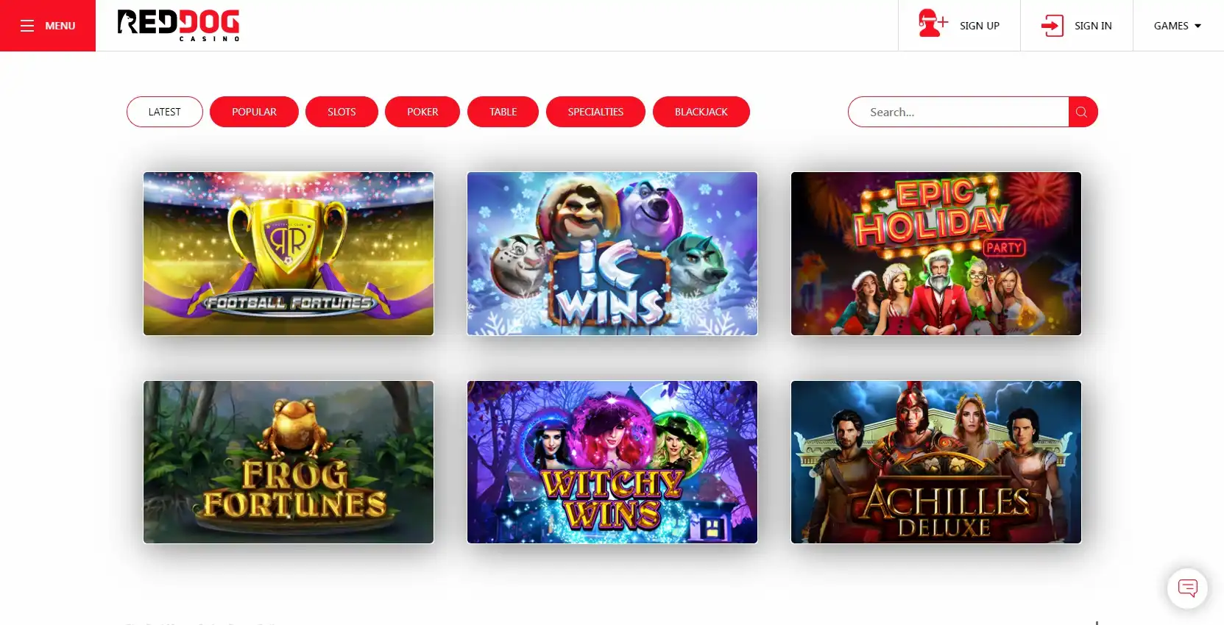Show BLACKJACK games category

701,112
